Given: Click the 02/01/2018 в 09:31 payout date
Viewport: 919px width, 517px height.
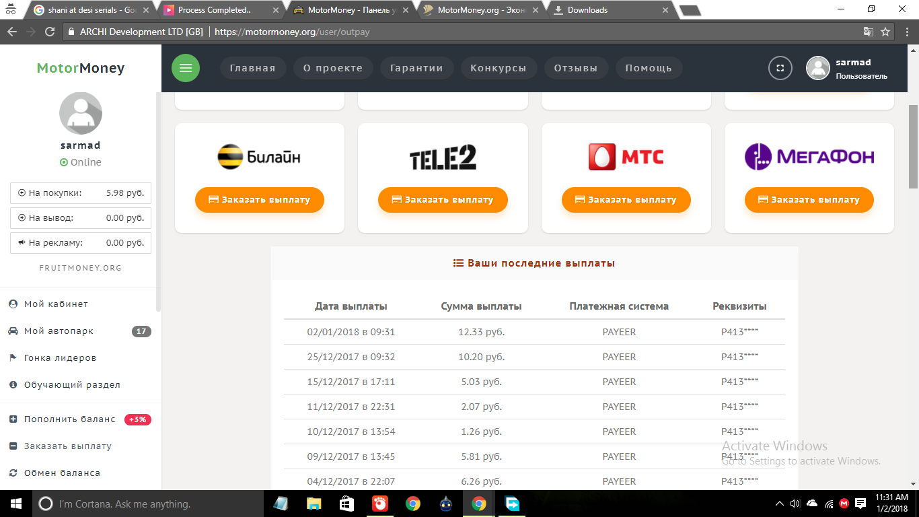Looking at the screenshot, I should [351, 332].
